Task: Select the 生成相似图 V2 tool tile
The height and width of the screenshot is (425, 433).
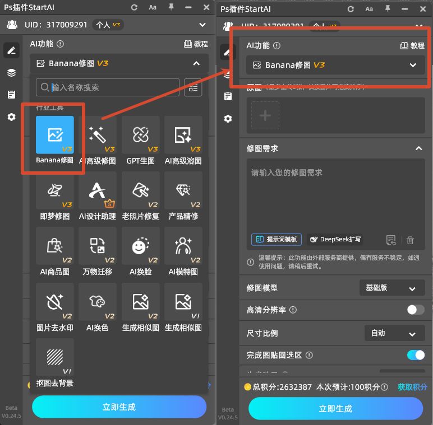Action: click(141, 302)
